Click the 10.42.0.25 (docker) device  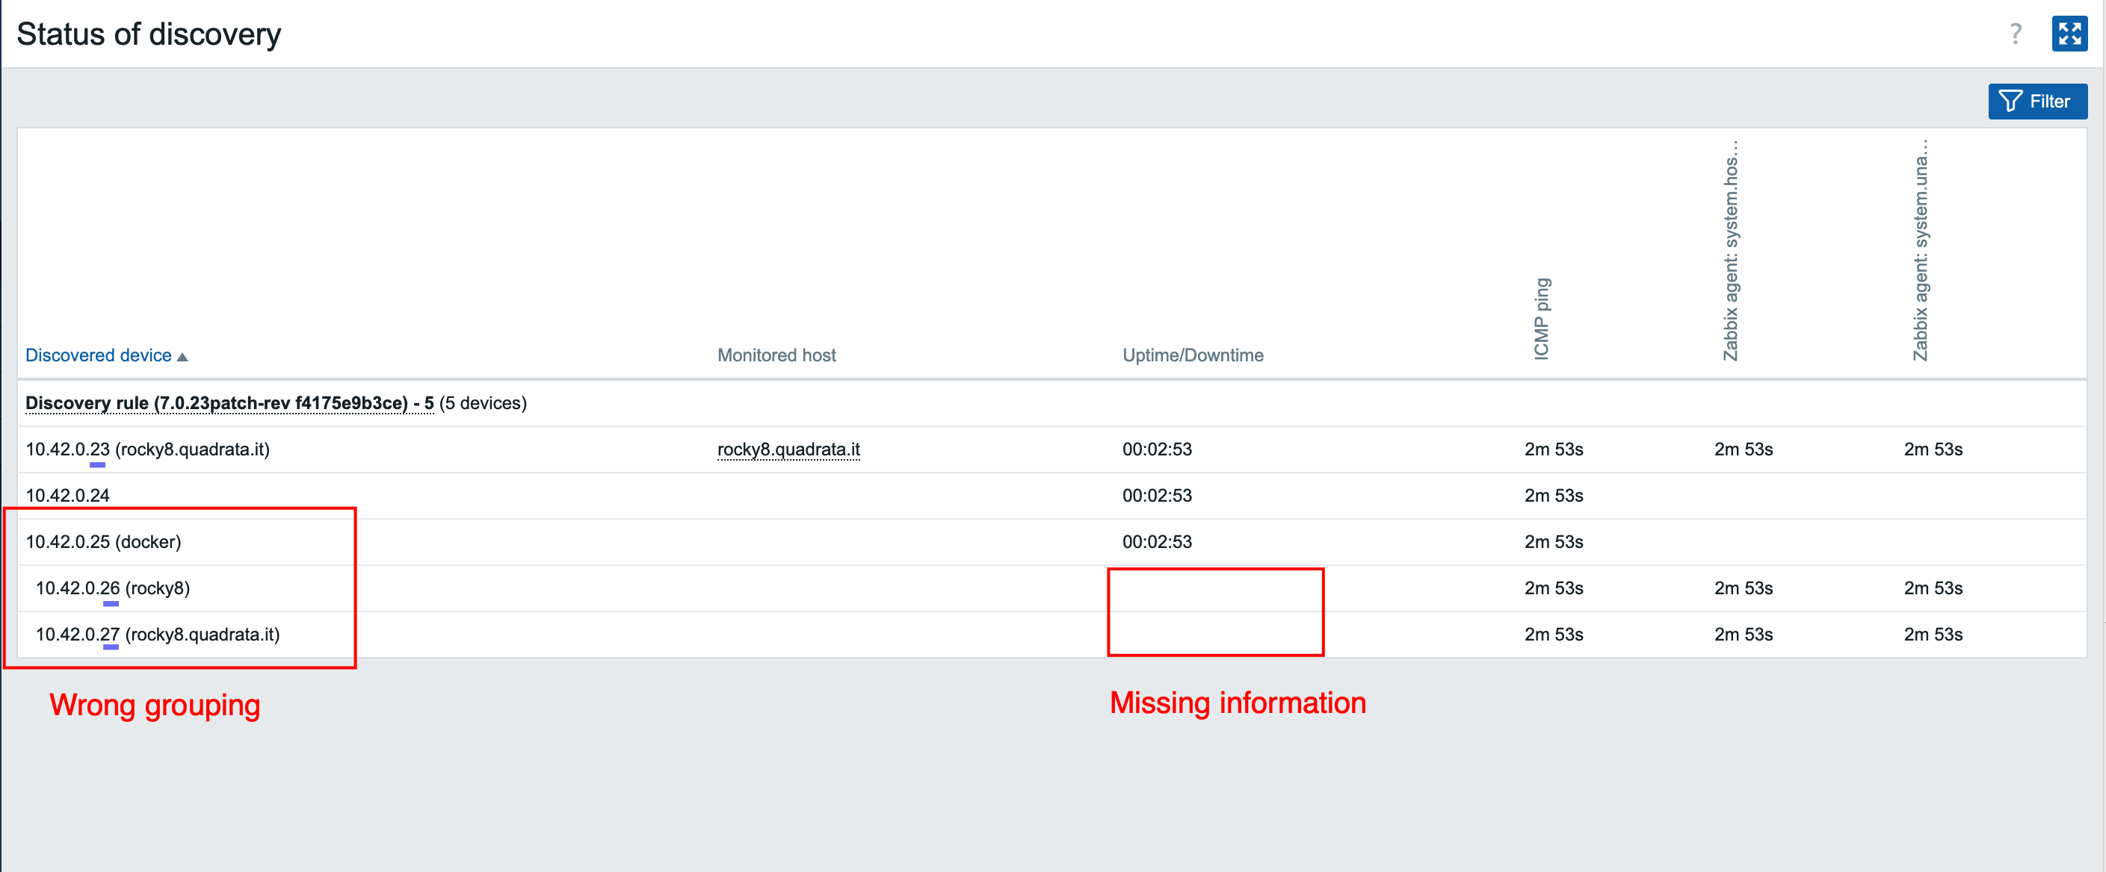click(x=103, y=541)
